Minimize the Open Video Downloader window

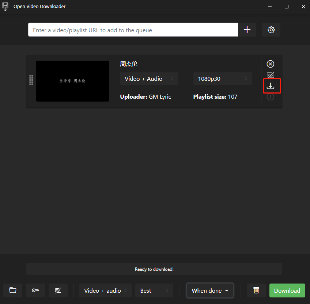click(x=270, y=7)
